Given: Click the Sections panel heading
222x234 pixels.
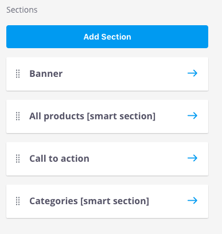Looking at the screenshot, I should 22,10.
